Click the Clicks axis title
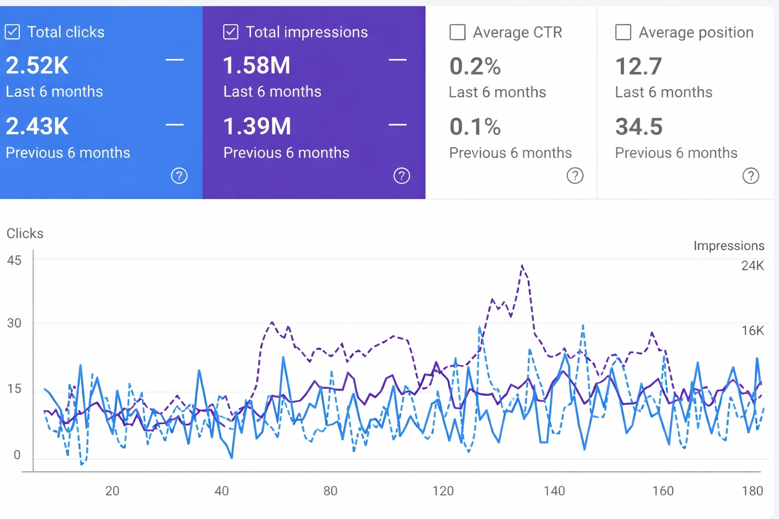This screenshot has width=779, height=519. 25,234
